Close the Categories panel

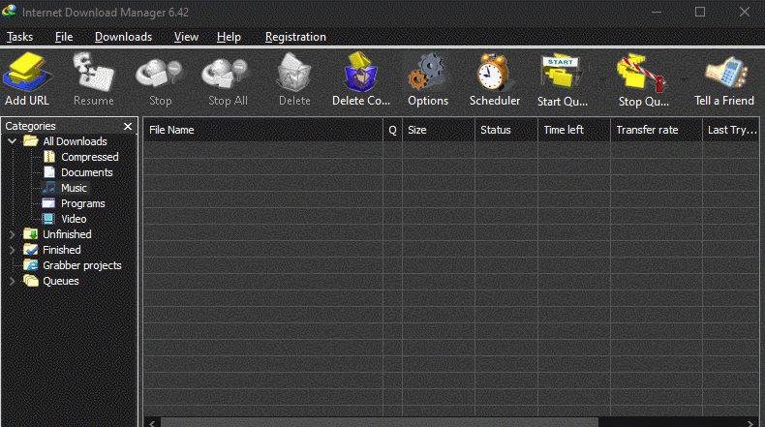point(128,127)
